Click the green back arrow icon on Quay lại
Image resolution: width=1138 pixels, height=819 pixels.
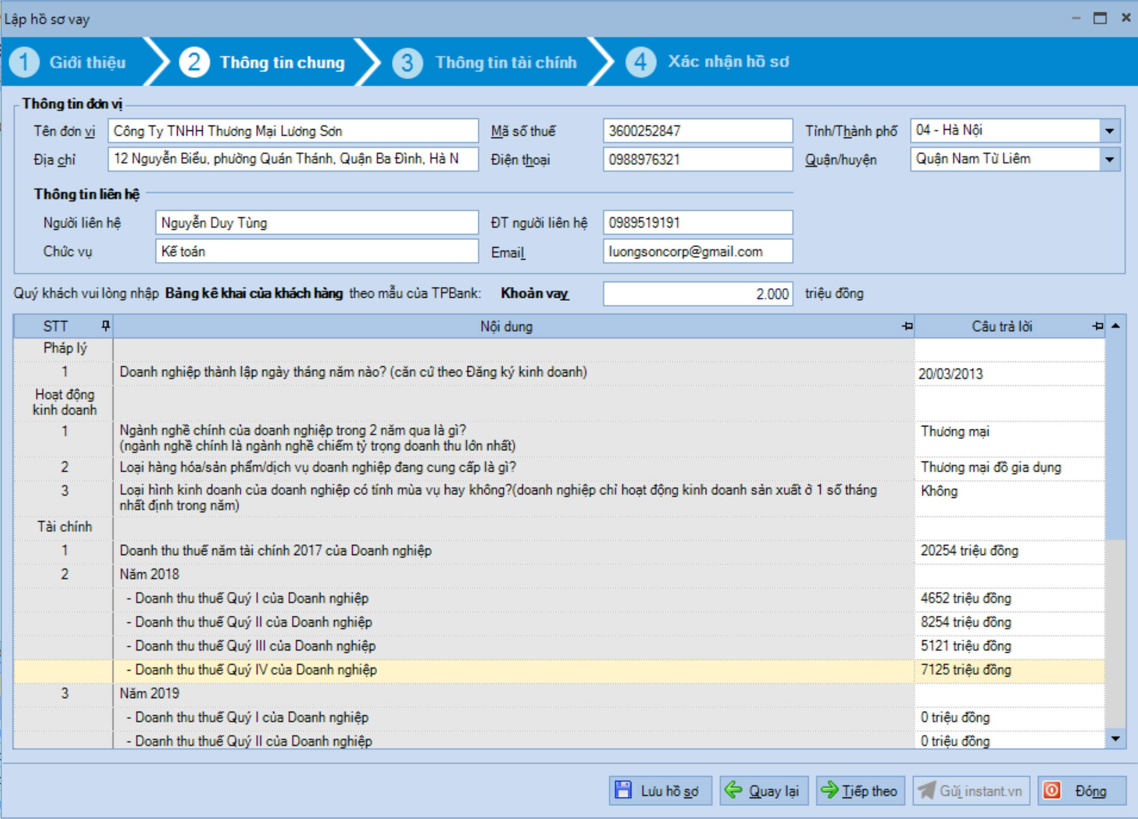[733, 790]
